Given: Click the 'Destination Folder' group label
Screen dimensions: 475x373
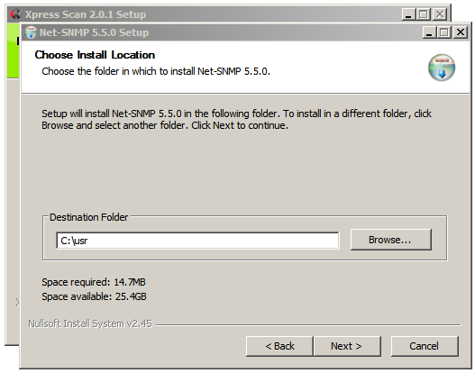Looking at the screenshot, I should (88, 217).
